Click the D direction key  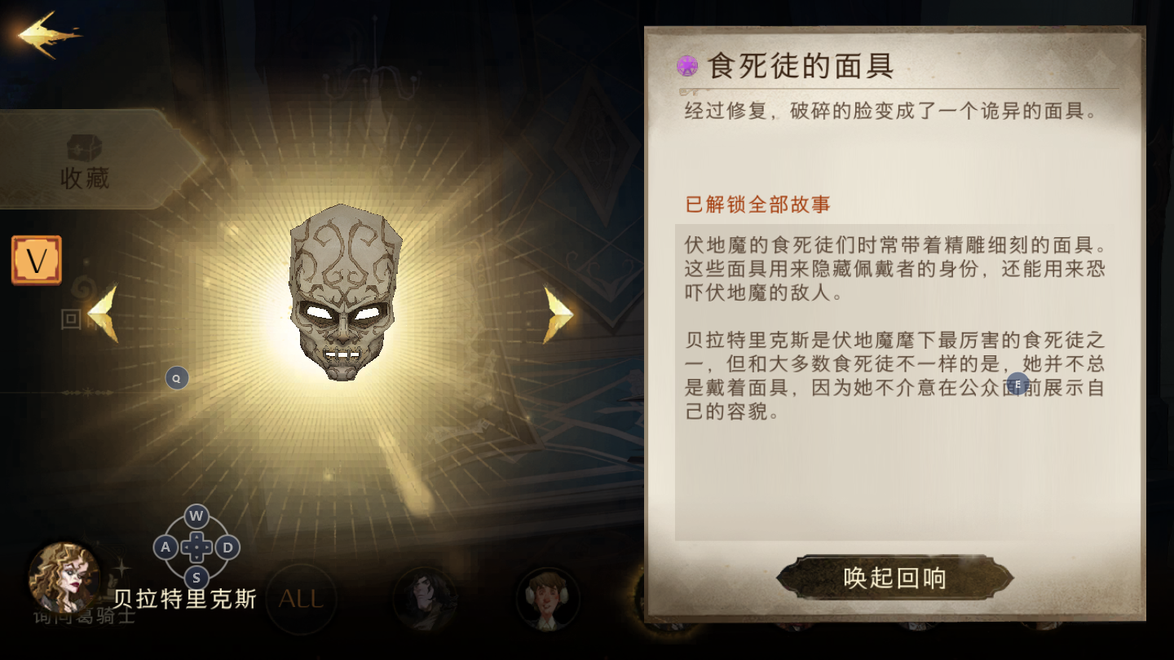[227, 547]
